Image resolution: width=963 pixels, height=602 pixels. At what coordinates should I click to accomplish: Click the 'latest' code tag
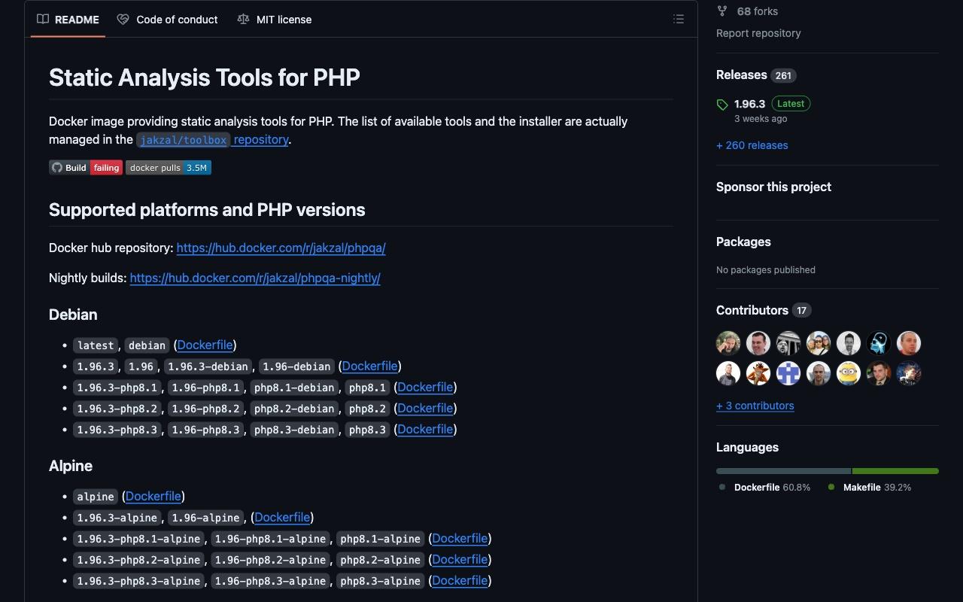click(96, 345)
